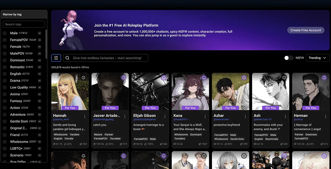
Task: Click Herman card description text
Action: (307, 127)
